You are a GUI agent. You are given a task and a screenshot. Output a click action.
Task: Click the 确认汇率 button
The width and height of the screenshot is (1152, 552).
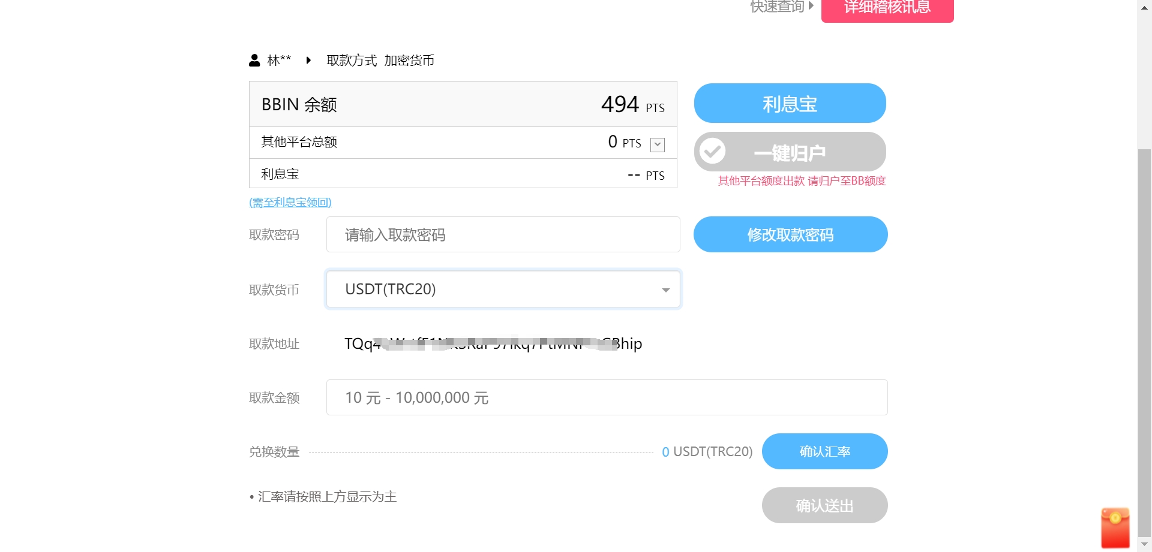point(824,451)
